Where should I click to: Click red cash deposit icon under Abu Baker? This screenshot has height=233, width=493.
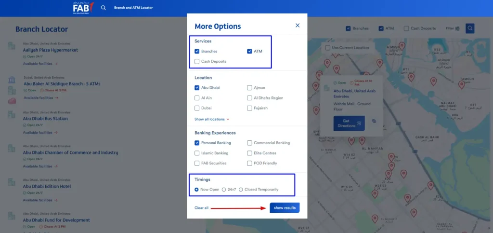[x=12, y=101]
